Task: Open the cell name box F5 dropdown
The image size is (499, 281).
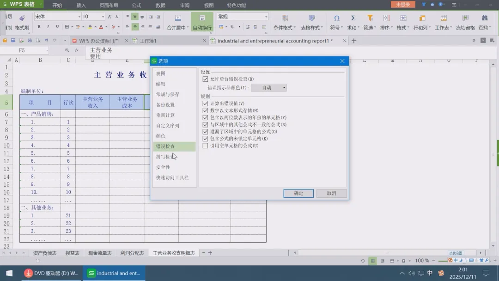Action: 47,50
